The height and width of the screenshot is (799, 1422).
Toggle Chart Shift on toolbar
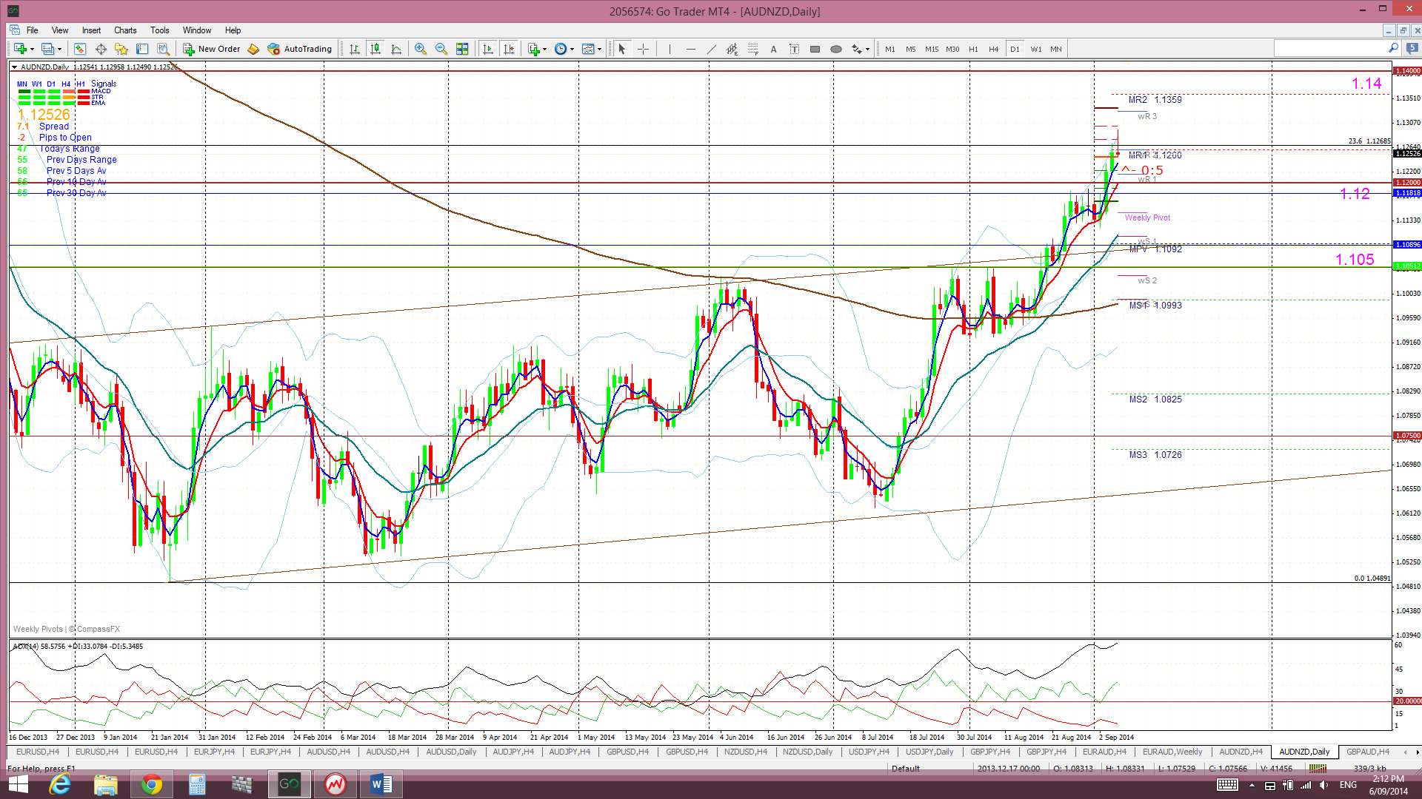point(509,49)
